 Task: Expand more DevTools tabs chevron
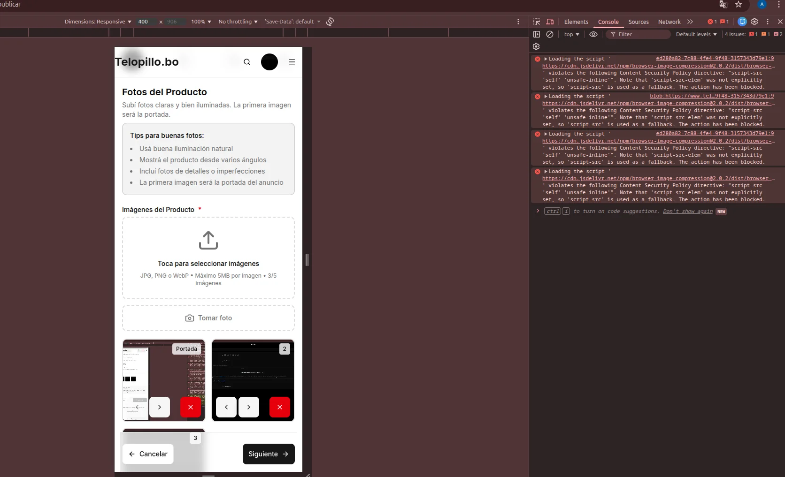pos(690,22)
